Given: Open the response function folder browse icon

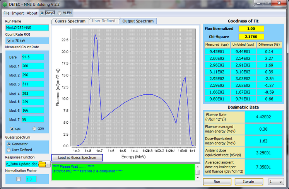Looking at the screenshot, I should click(42, 164).
